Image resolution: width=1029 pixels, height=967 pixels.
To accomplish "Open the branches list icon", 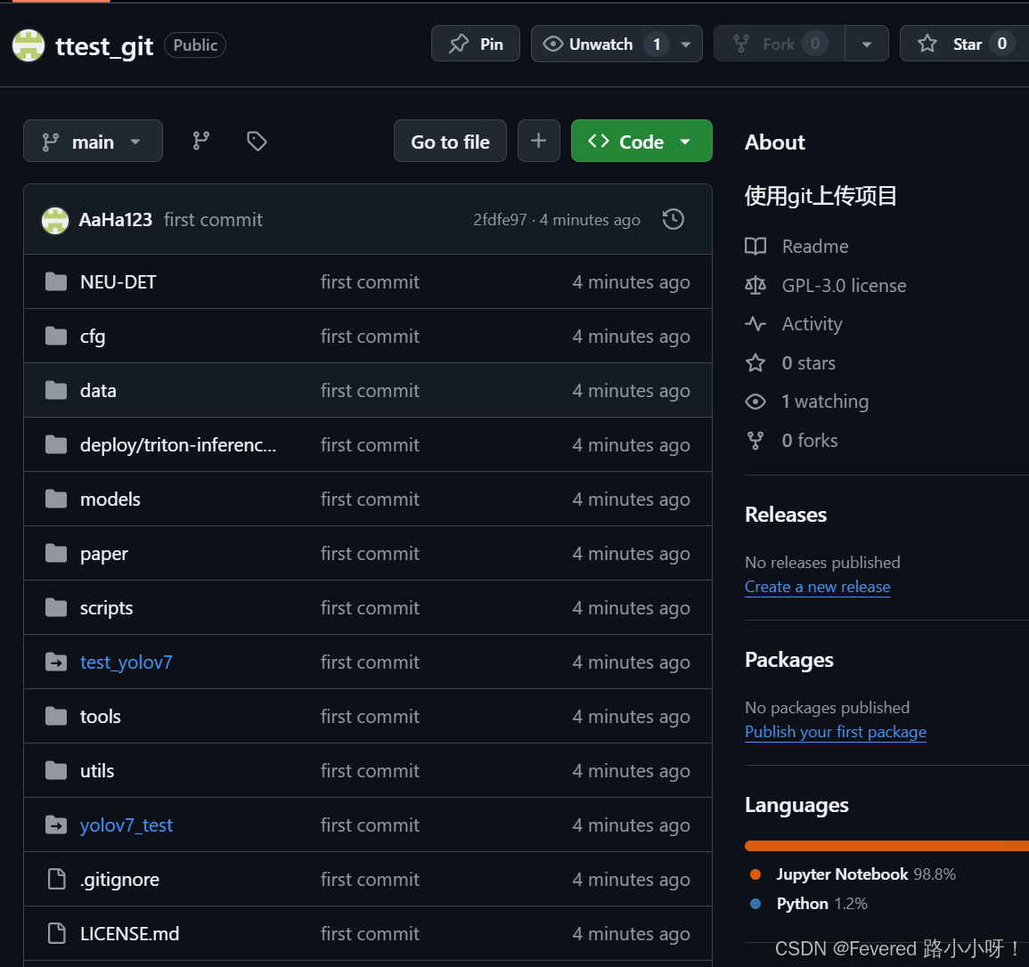I will click(200, 141).
